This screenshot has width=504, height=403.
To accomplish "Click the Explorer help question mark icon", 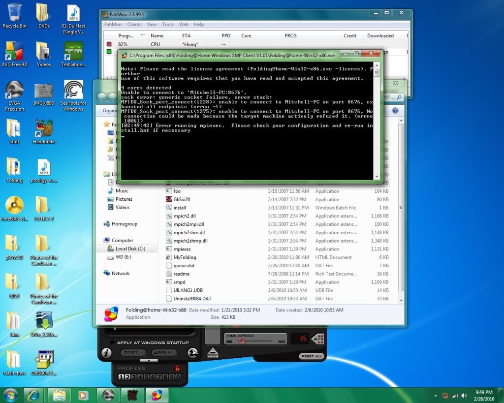I will 394,111.
